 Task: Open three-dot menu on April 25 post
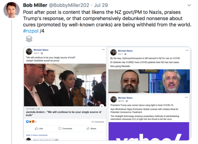186,97
